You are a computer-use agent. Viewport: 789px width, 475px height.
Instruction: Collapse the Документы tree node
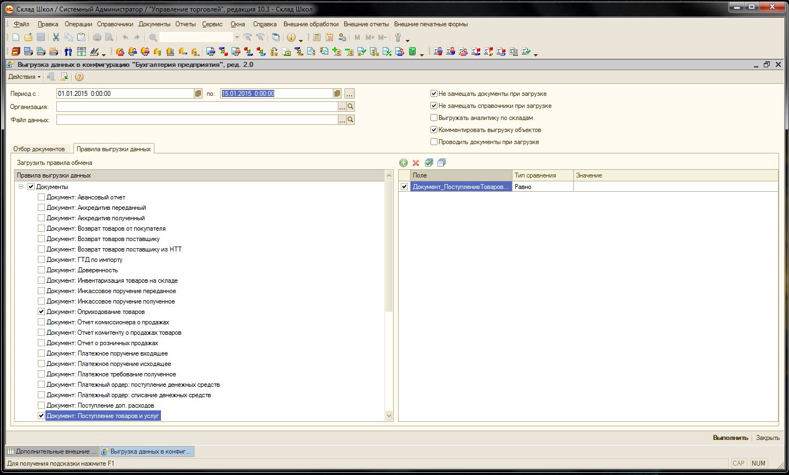pyautogui.click(x=21, y=187)
